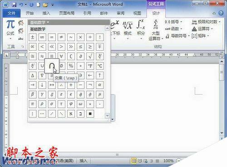Screen dimensions: 227x167
Task: Open Word help question mark icon
Action: click(221, 13)
